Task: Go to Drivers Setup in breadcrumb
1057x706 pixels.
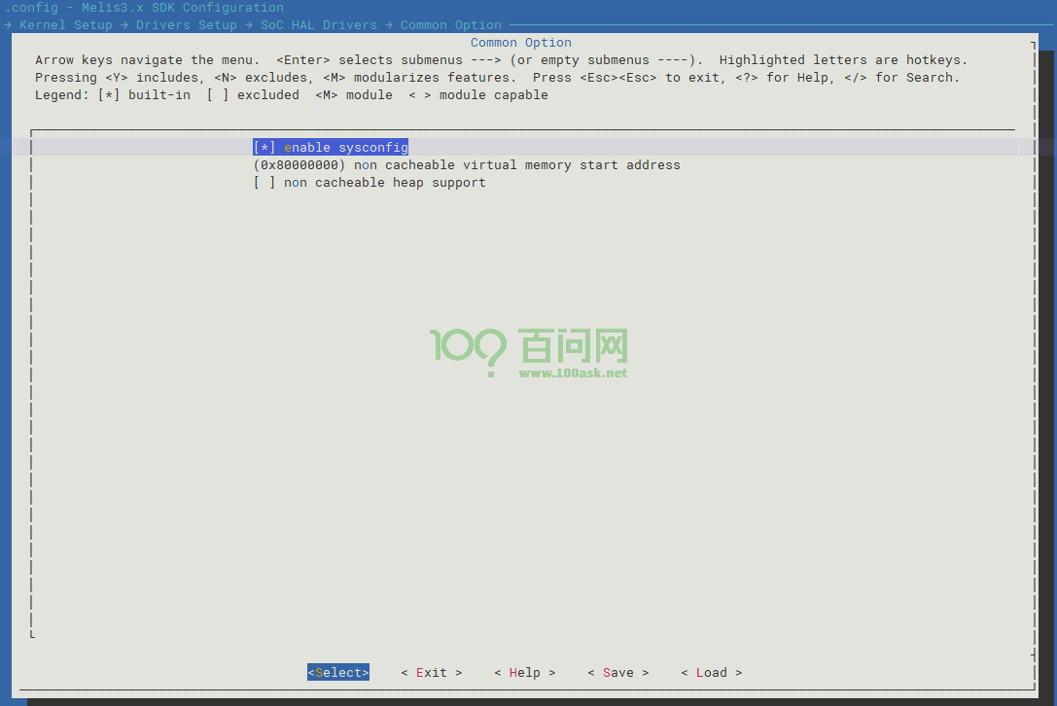Action: coord(187,25)
